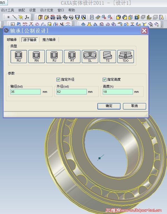The height and width of the screenshot is (214, 167).
Task: Open the Sweep wizard icon
Action: tap(71, 17)
